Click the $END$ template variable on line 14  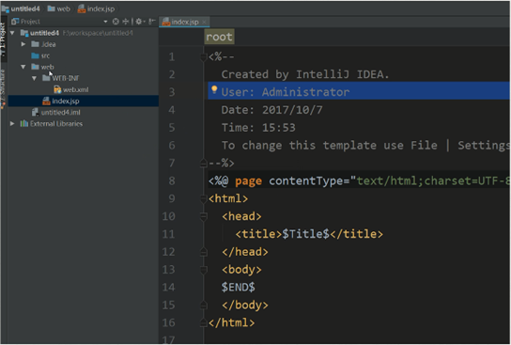click(x=239, y=287)
